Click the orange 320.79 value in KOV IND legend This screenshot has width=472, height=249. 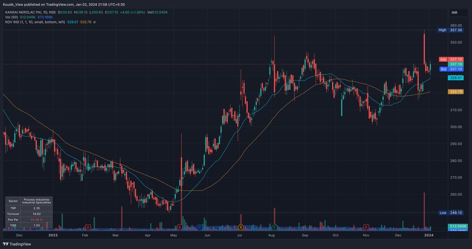85,22
